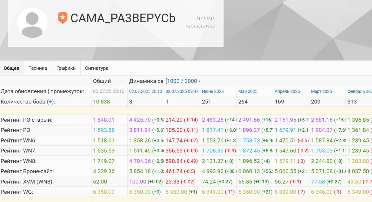Open the Графики tab

point(66,68)
